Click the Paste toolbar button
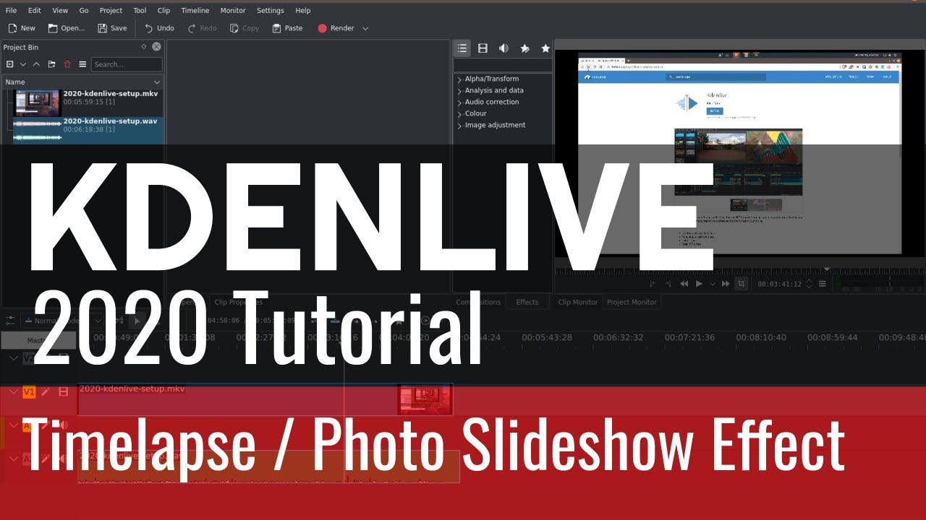Screen dimensions: 926x520 [x=287, y=28]
